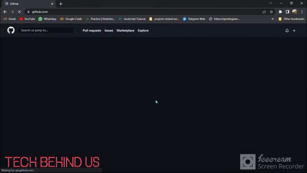The image size is (307, 173).
Task: Open the WhatsApp bookmark
Action: click(47, 19)
